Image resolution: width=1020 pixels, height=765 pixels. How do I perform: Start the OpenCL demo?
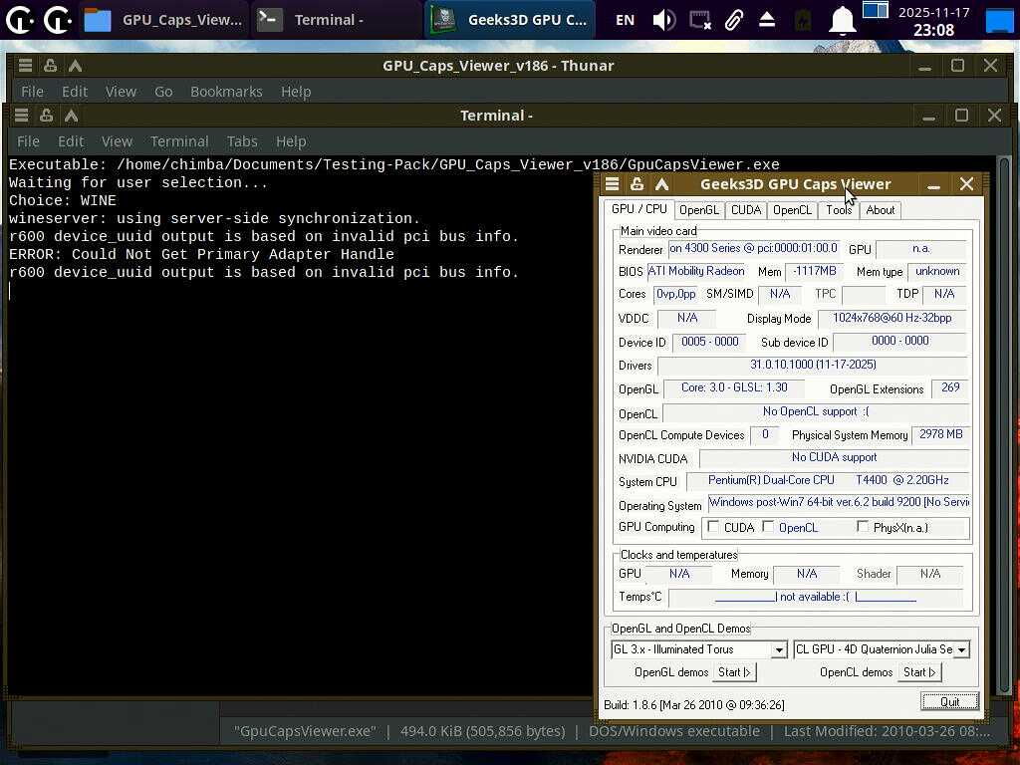(919, 672)
